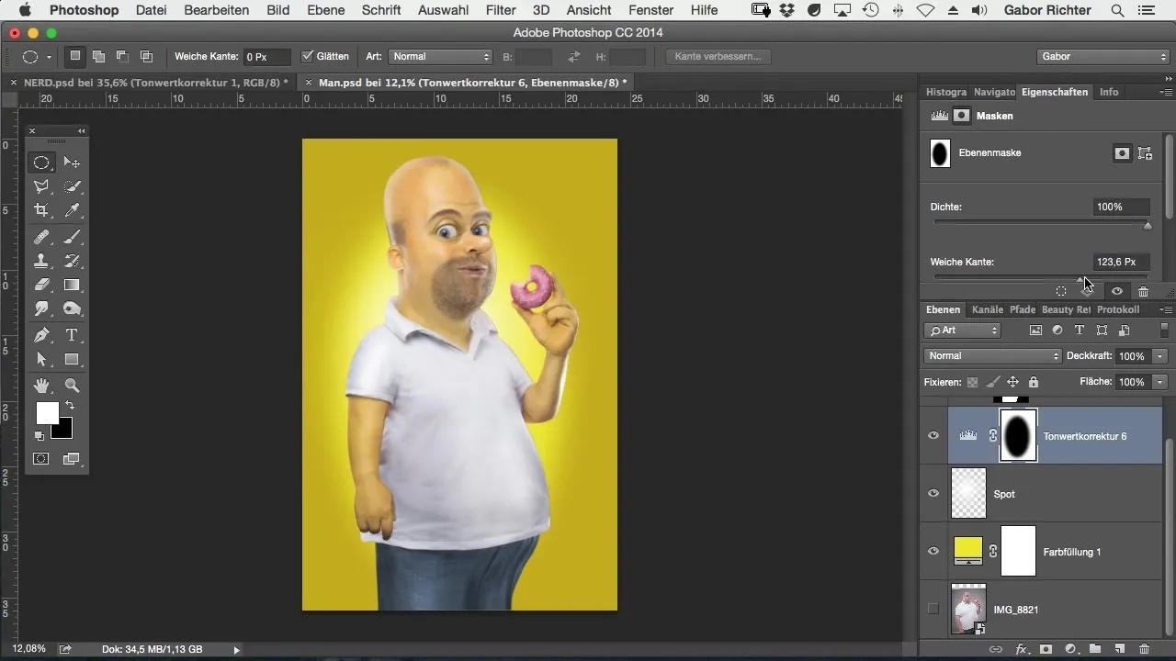Viewport: 1176px width, 661px height.
Task: Select the Hand tool
Action: (x=42, y=386)
